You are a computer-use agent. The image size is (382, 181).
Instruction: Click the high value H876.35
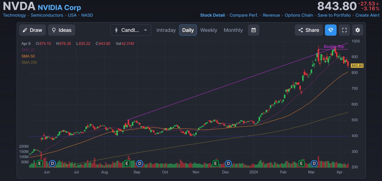64,43
